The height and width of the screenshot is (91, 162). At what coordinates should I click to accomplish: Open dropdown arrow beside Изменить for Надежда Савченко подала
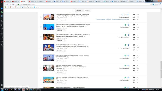(64, 73)
